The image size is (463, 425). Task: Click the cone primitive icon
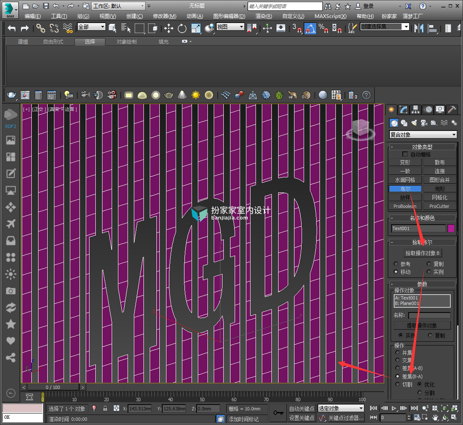coord(182,95)
